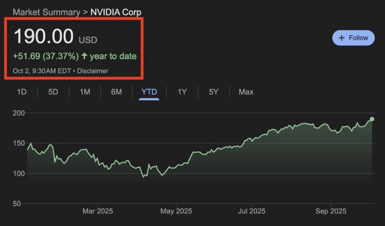Click the green up arrow icon

tap(84, 57)
